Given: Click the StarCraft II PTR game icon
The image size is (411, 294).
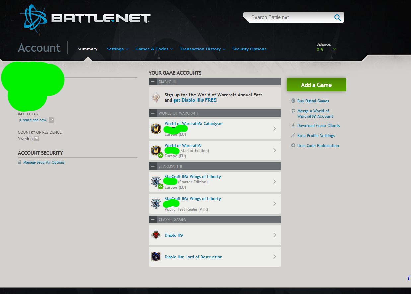Looking at the screenshot, I should (x=156, y=203).
